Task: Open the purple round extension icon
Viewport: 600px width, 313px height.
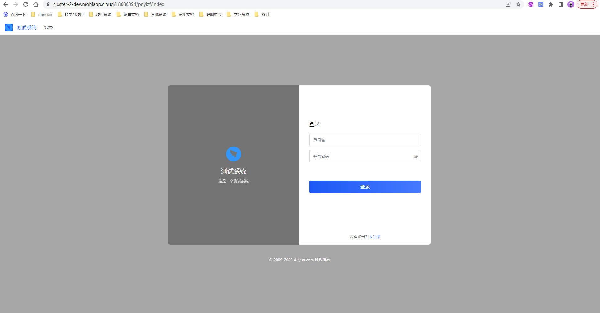Action: (x=531, y=4)
